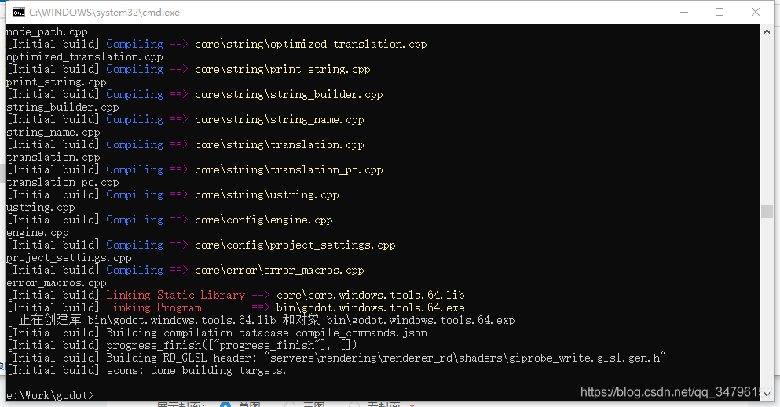Viewport: 780px width, 407px height.
Task: Minimize the cmd.exe window
Action: pyautogui.click(x=684, y=12)
